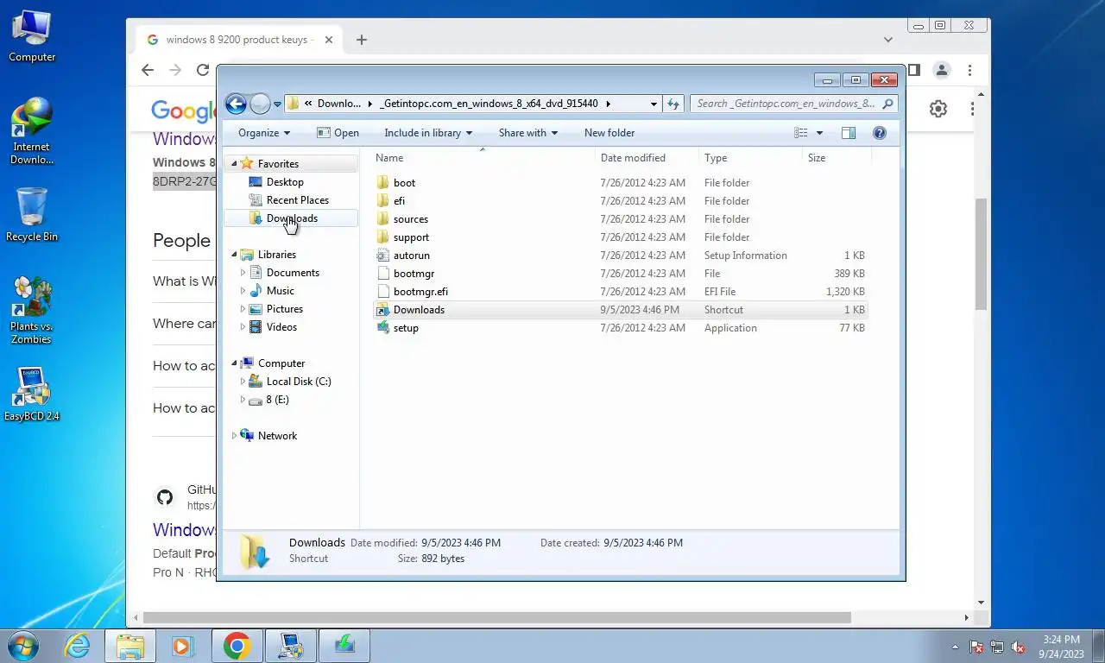
Task: Collapse the Favorites group
Action: tap(234, 163)
